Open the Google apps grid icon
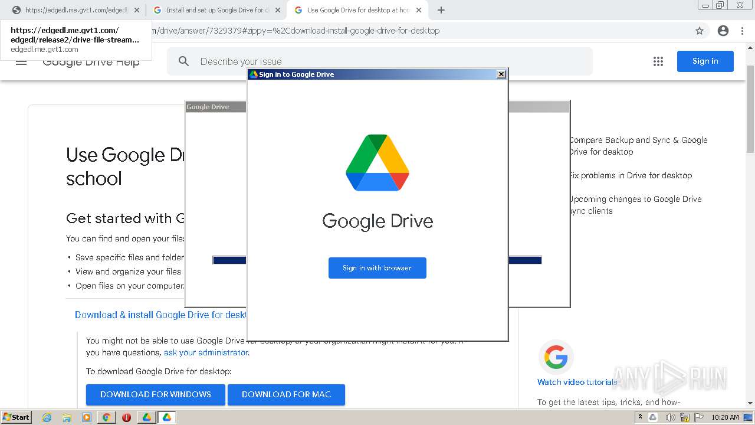Viewport: 755px width, 425px height. 658,61
